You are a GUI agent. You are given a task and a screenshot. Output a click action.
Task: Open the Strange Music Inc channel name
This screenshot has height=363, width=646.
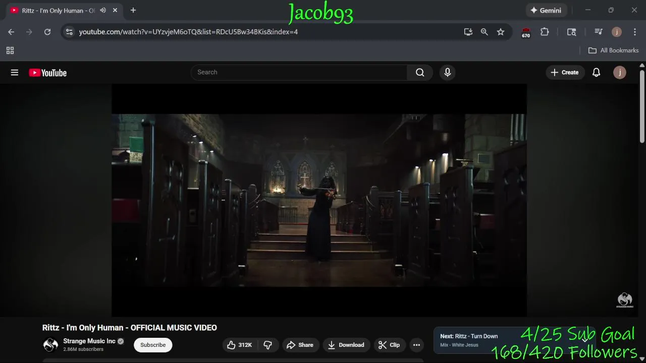tap(89, 341)
